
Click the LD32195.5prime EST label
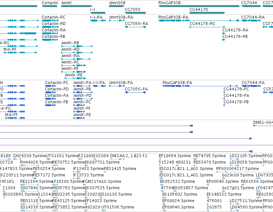(246, 156)
